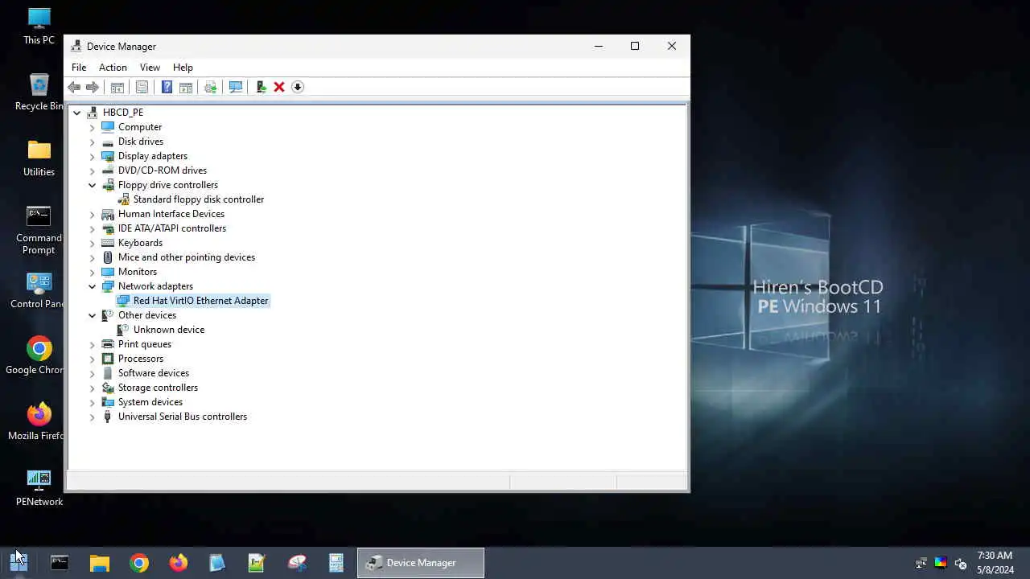
Task: Open This PC desktop icon
Action: tap(39, 26)
